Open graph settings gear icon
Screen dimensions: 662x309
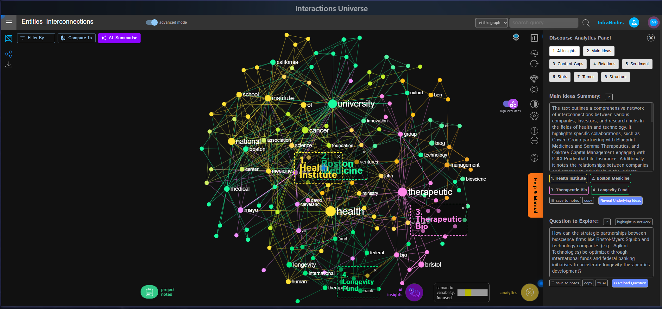point(534,116)
